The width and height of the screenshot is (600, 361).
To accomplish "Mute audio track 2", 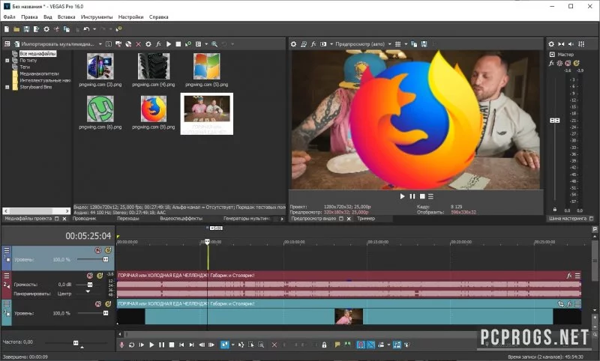I will pos(90,276).
